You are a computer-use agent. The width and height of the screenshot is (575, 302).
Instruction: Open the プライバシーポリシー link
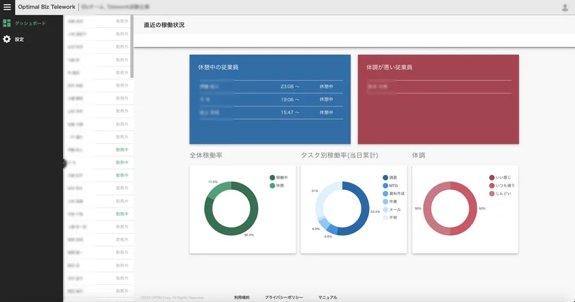[284, 298]
